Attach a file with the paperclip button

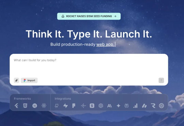[x=16, y=80]
